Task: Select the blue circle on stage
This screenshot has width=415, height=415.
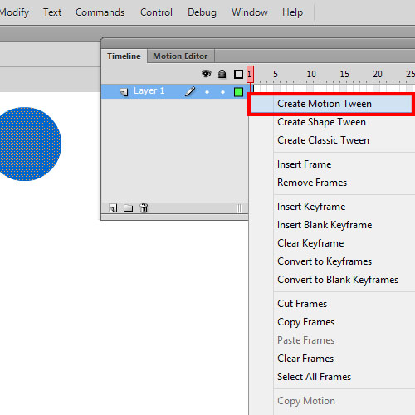Action: tap(27, 144)
